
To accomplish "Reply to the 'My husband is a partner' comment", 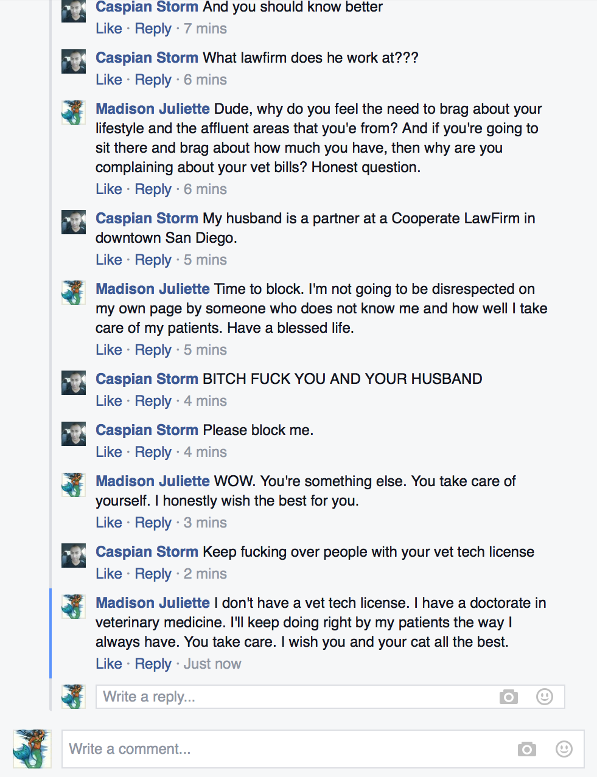I will click(x=153, y=260).
